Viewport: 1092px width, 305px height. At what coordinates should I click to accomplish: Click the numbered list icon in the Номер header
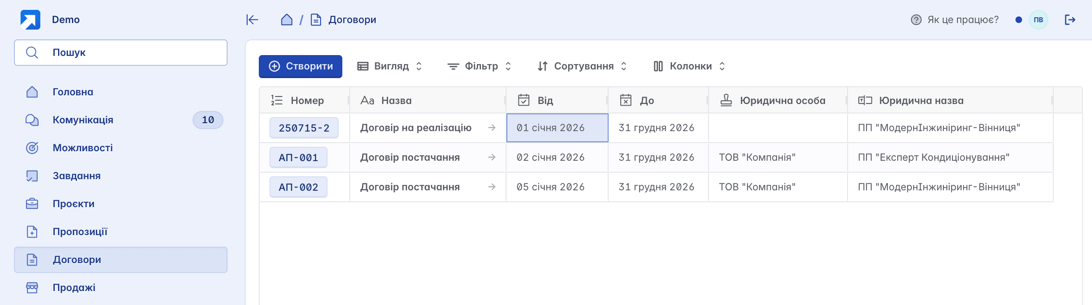277,100
